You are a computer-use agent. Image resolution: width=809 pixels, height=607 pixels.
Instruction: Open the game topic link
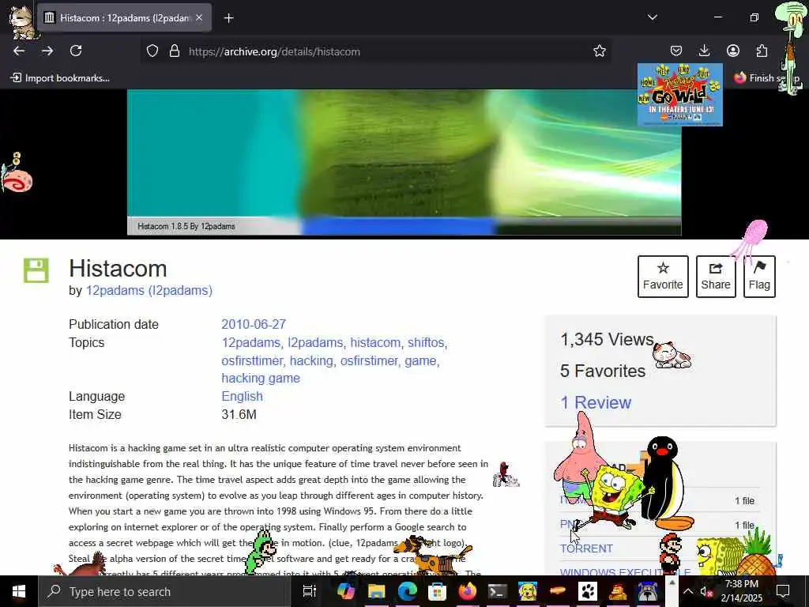[x=420, y=360]
